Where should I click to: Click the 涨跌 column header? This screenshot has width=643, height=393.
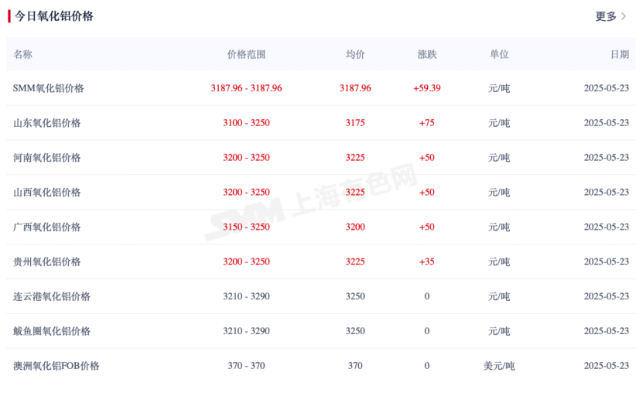tap(427, 55)
